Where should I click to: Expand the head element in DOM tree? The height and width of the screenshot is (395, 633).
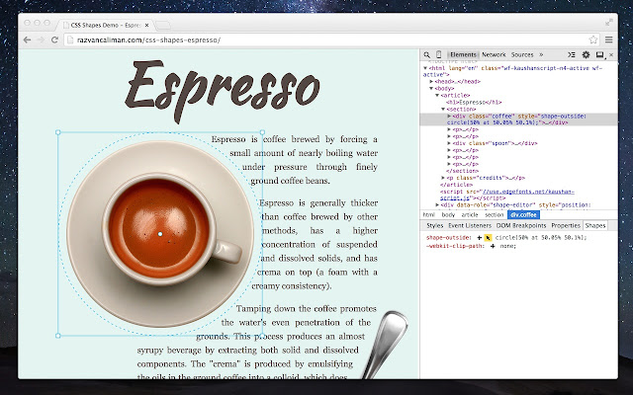pyautogui.click(x=432, y=81)
